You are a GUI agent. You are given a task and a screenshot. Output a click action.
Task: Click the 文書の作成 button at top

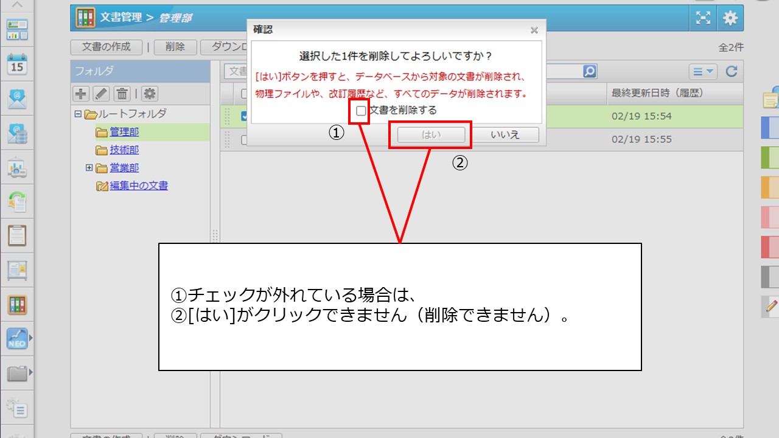(x=107, y=47)
